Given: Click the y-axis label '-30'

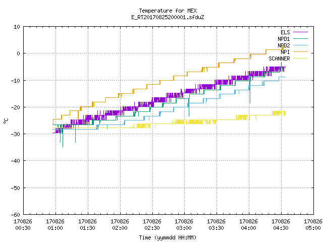Looking at the screenshot, I should (x=16, y=134).
